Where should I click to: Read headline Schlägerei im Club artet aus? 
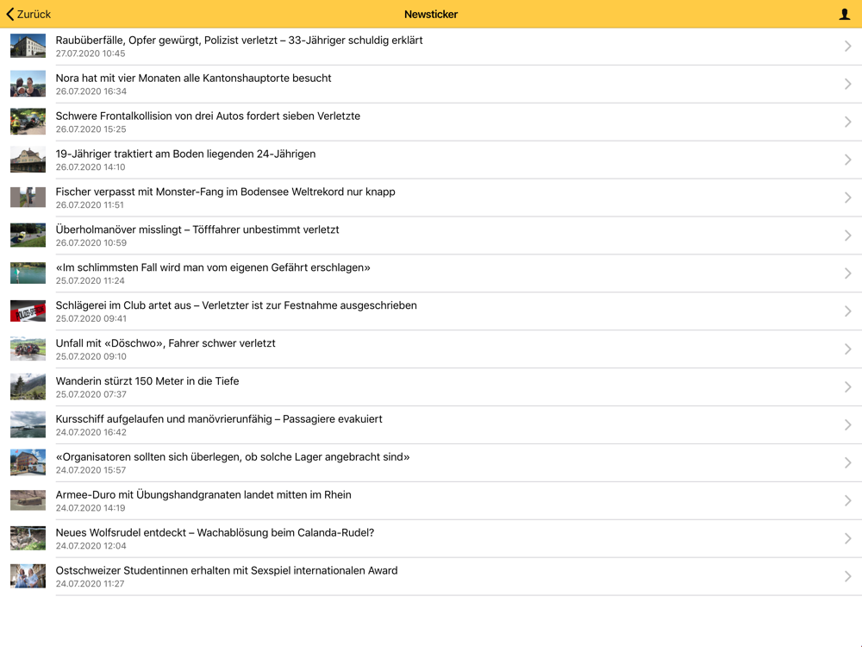pos(236,305)
